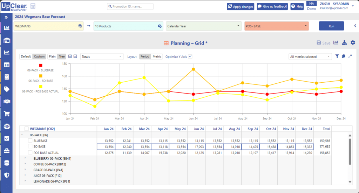
Task: Open the Totals dropdown
Action: (102, 56)
